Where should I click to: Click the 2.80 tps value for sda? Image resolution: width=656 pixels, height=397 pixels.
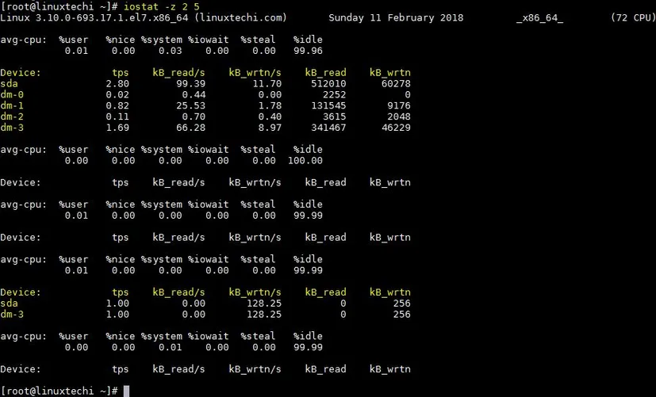(x=117, y=83)
